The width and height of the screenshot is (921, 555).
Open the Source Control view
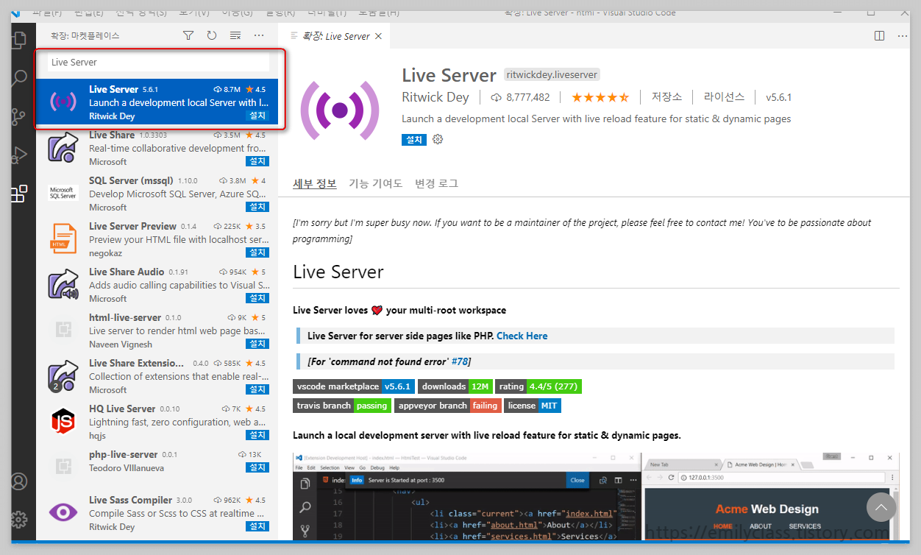point(20,116)
